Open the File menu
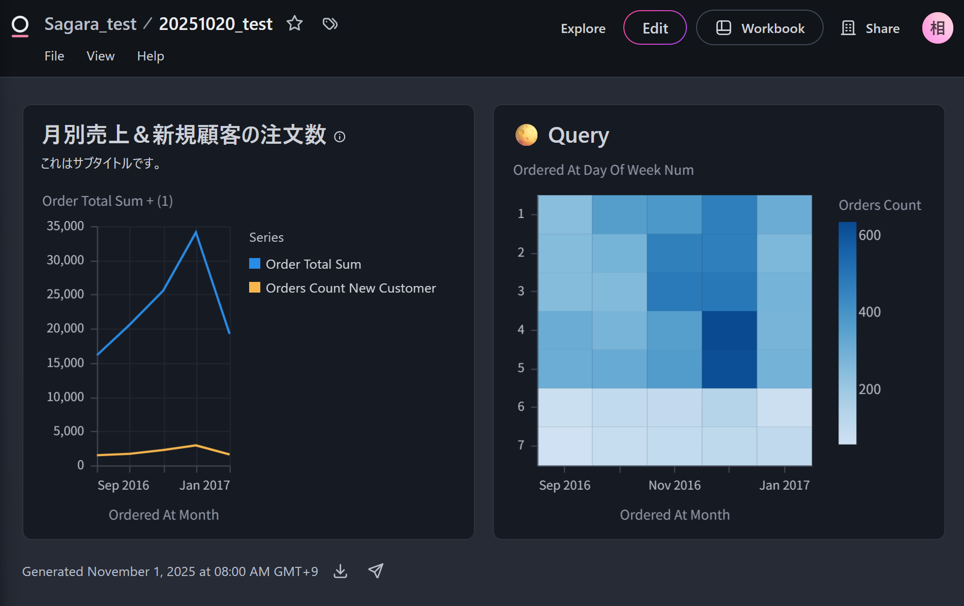 point(54,56)
